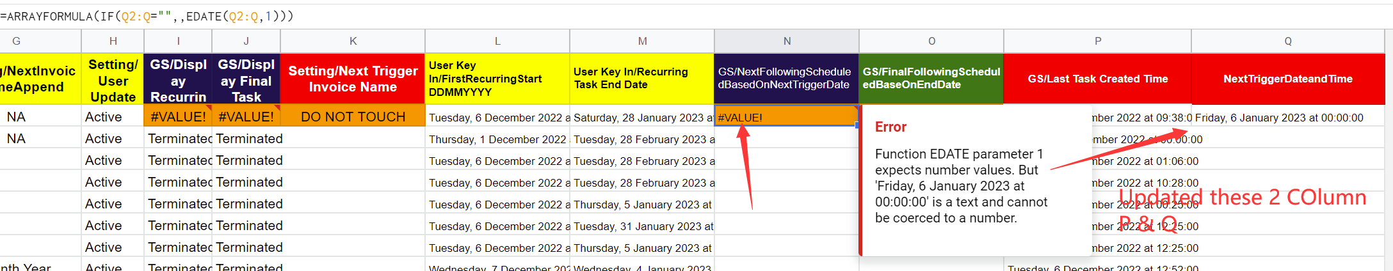Click the #VALUE! cell in column I

(x=178, y=116)
